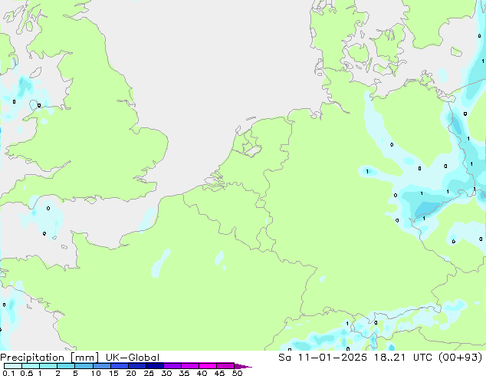Viewport: 486px width, 376px height.
Task: Click the 45–50 mm legend swatch
Action: (225, 366)
